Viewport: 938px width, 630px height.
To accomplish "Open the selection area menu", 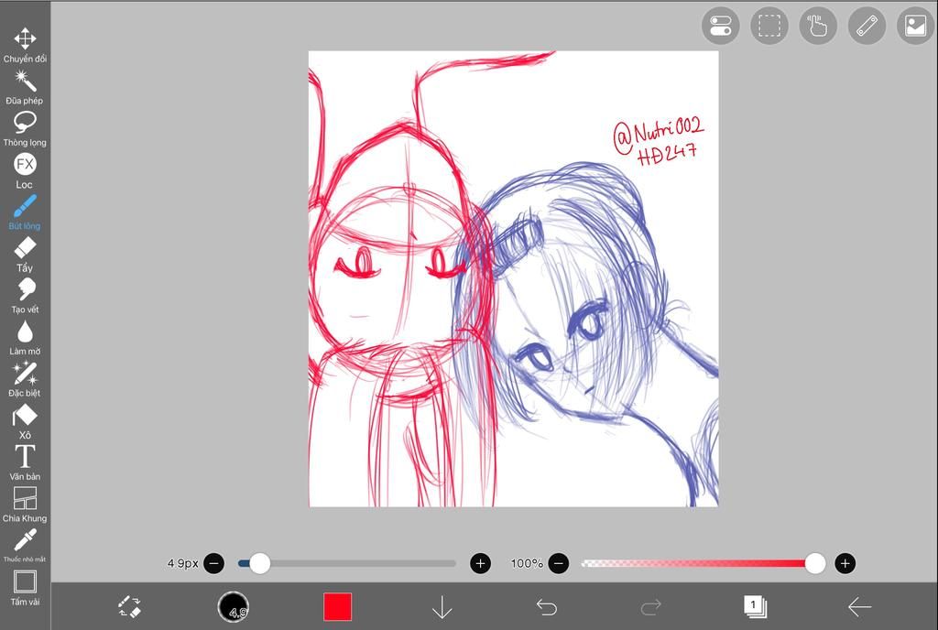I will point(769,26).
